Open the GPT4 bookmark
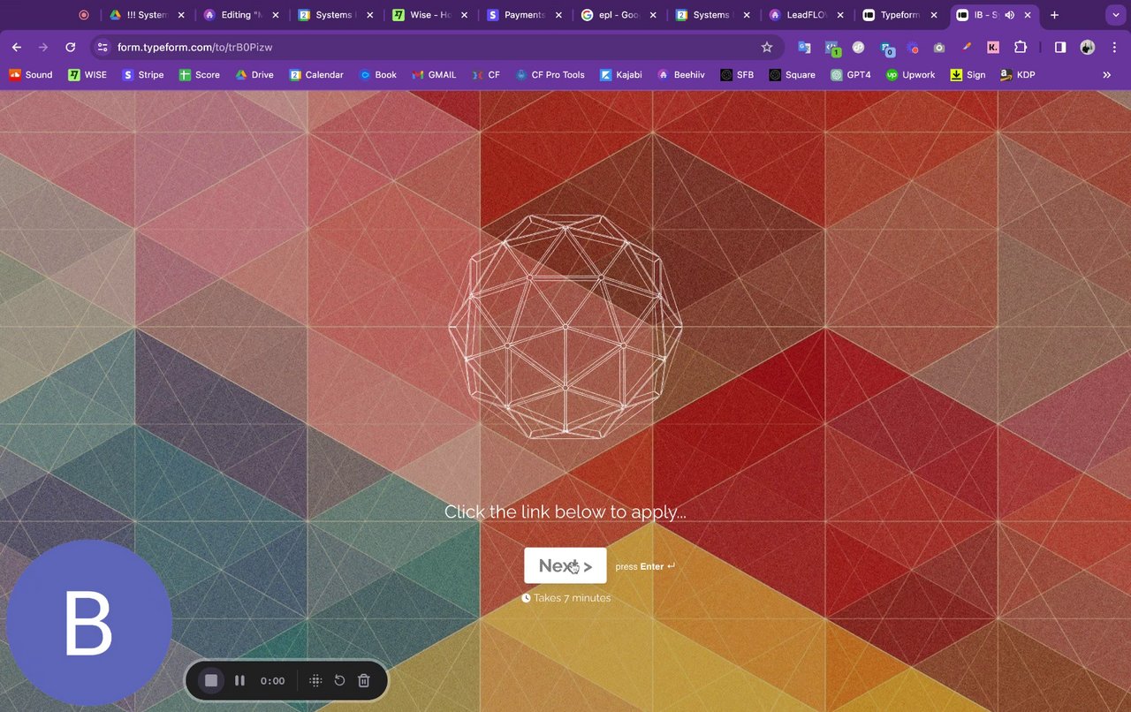The height and width of the screenshot is (712, 1131). 851,75
